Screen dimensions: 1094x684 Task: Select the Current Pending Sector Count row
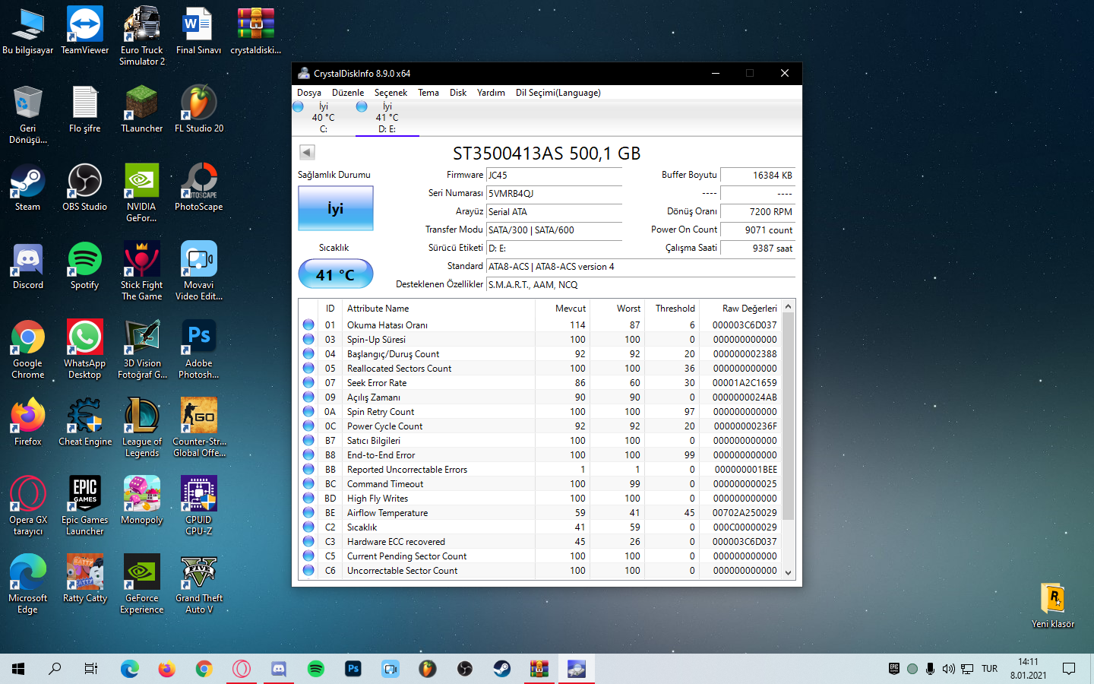[x=540, y=556]
